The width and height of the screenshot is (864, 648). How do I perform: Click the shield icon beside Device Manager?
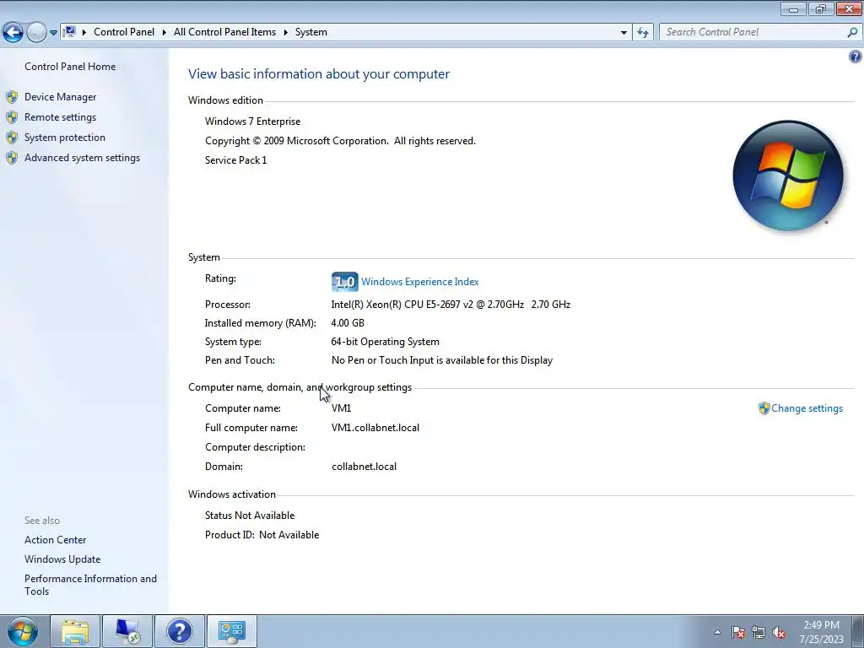pos(12,98)
